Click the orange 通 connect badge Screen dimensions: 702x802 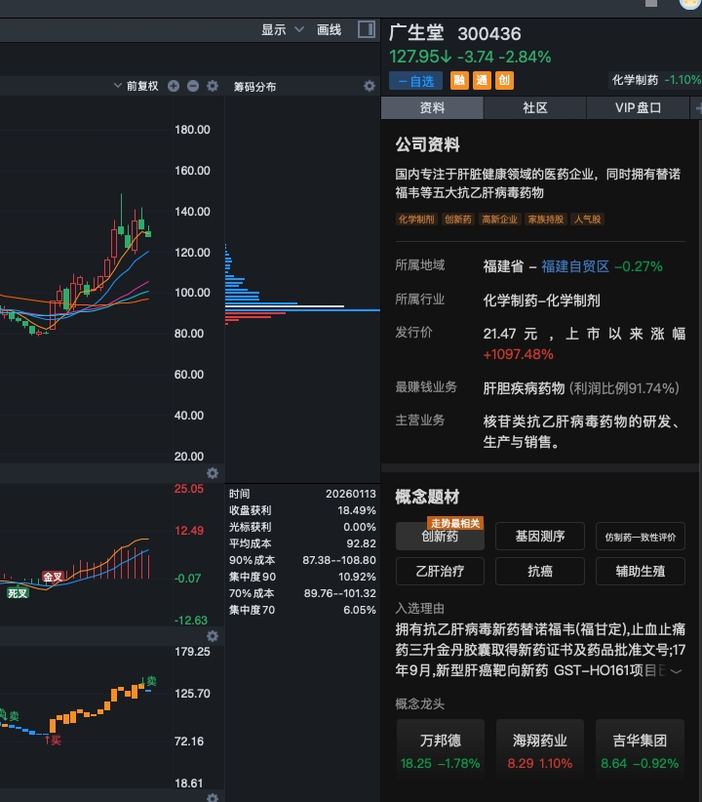pyautogui.click(x=481, y=81)
